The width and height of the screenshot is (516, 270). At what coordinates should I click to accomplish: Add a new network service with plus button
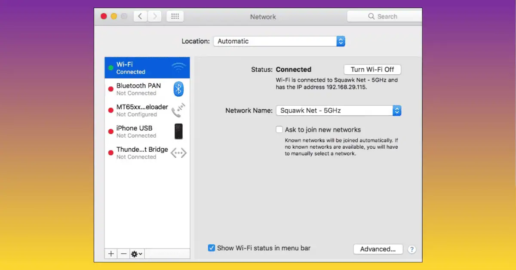[111, 254]
